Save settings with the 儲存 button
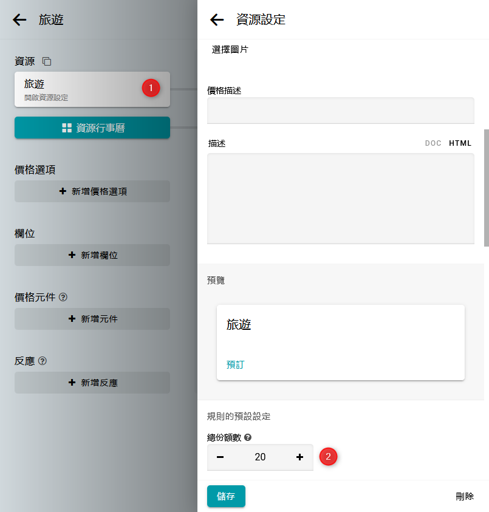The height and width of the screenshot is (512, 489). coord(226,496)
